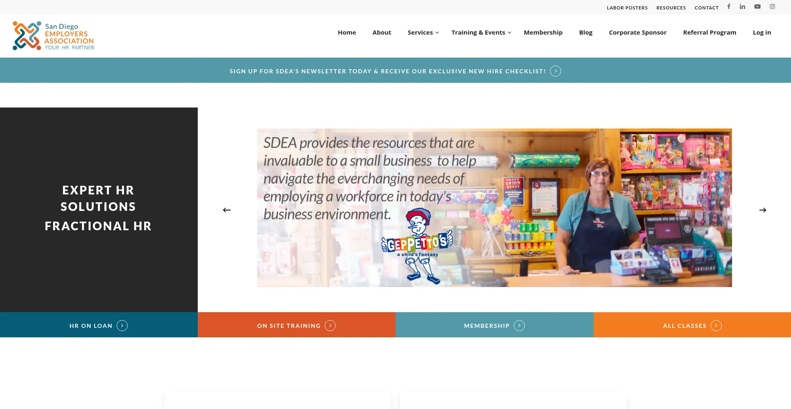This screenshot has width=791, height=409.
Task: Open the Membership menu item
Action: tap(543, 33)
